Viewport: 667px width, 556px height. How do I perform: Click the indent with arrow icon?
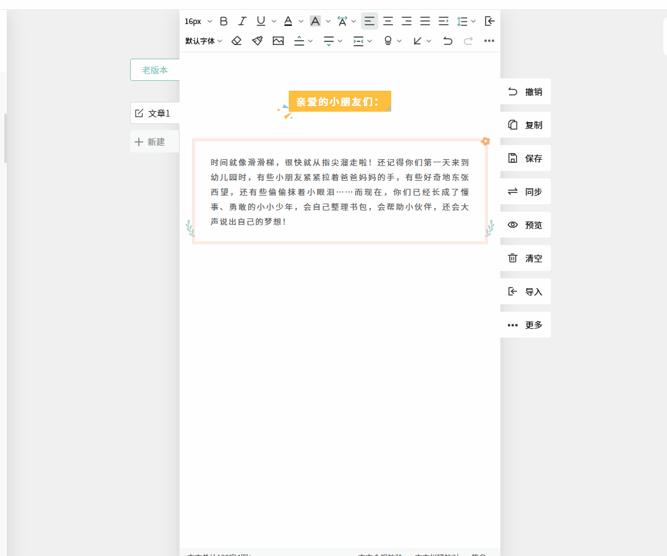444,21
